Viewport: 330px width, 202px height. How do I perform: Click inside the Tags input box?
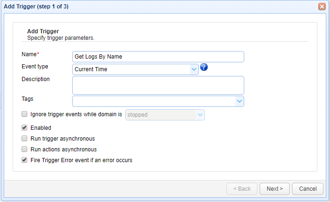(153, 101)
